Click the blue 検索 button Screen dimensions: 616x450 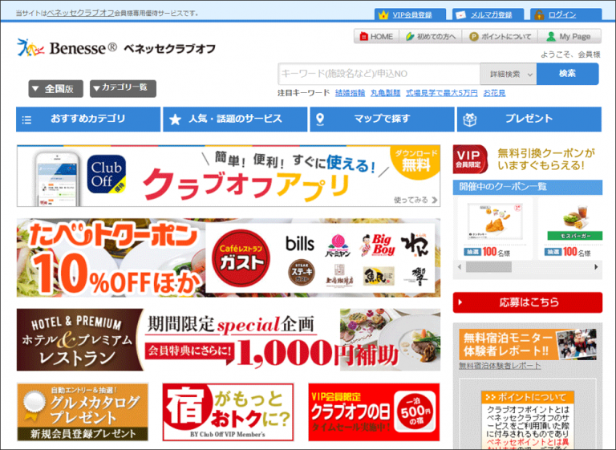click(567, 74)
